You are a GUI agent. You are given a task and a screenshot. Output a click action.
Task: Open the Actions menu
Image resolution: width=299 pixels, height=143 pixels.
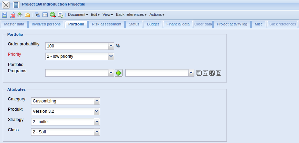[x=157, y=15]
